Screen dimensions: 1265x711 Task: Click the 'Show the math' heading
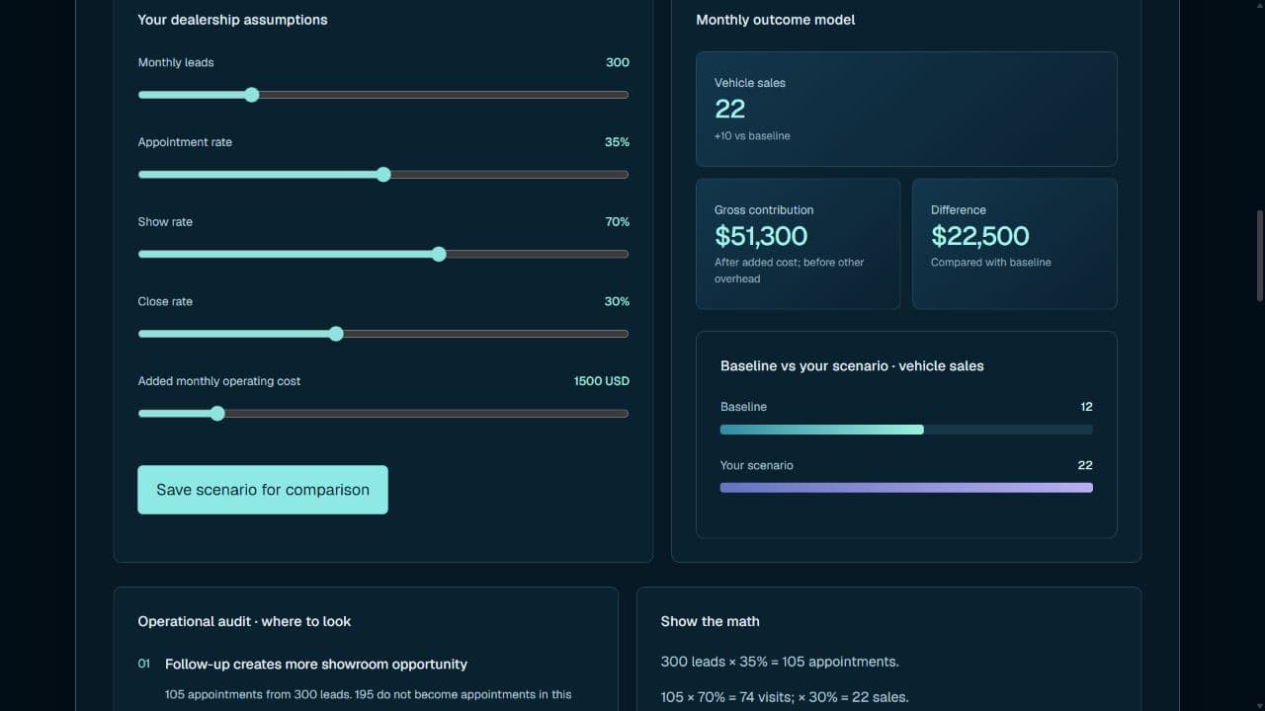tap(711, 621)
